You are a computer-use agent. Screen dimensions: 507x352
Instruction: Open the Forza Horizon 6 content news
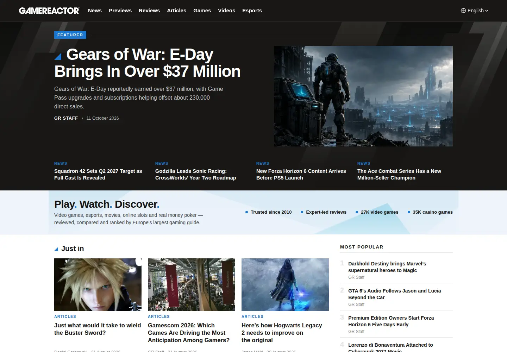click(x=301, y=174)
